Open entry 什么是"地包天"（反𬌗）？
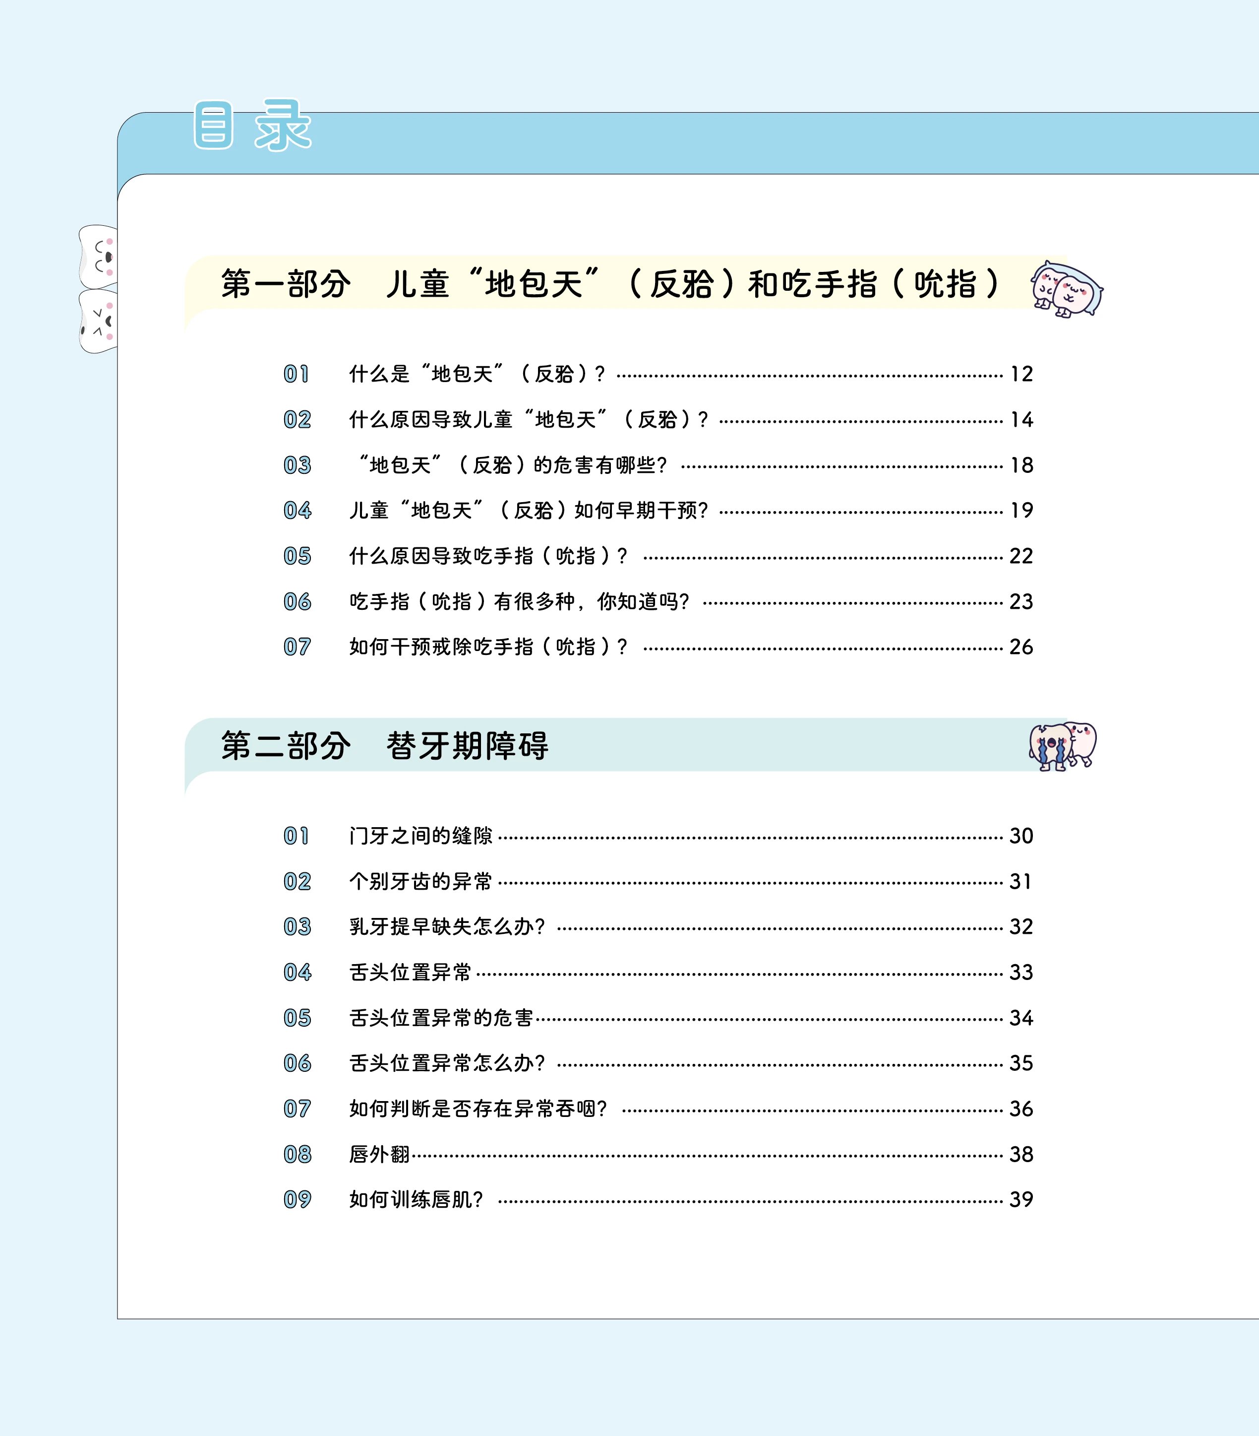The height and width of the screenshot is (1436, 1259). [477, 374]
